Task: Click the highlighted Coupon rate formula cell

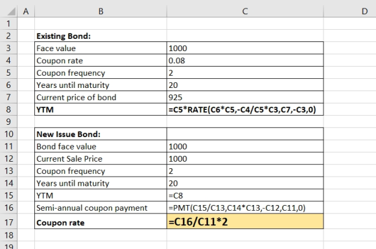Action: coord(245,222)
